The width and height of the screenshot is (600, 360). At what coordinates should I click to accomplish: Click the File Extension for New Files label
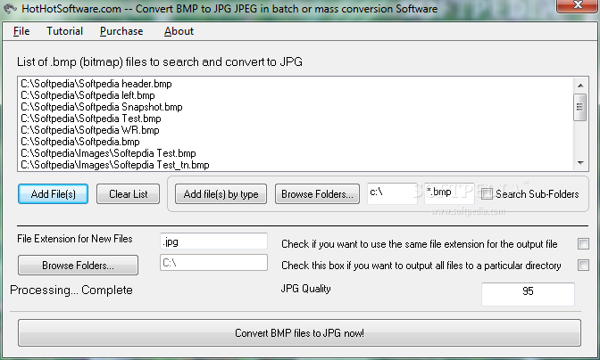[75, 239]
